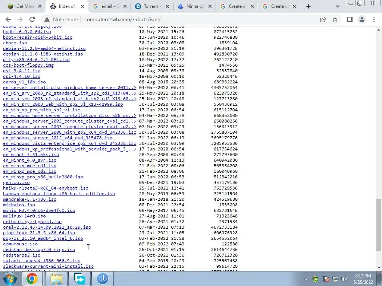382x286 pixels.
Task: Download debian-11.2.0-i386-netinst.iso
Action: tap(43, 54)
